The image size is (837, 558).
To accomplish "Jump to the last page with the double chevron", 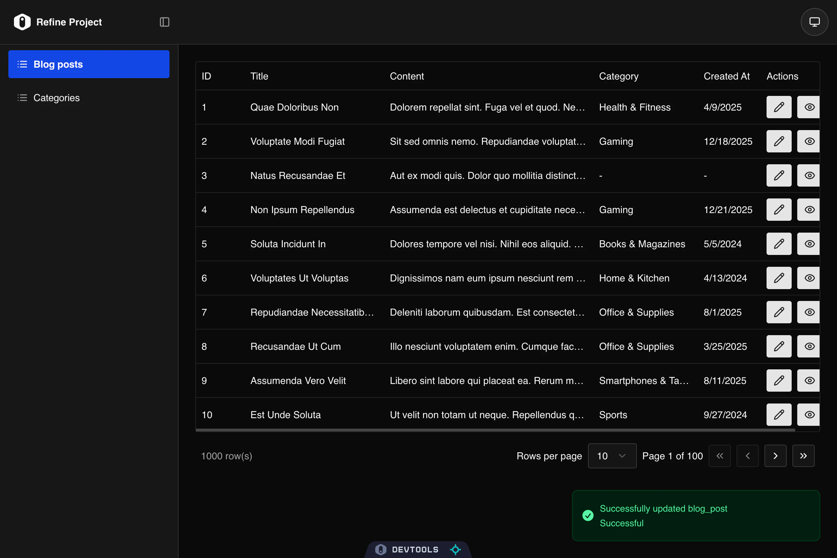I will [803, 456].
